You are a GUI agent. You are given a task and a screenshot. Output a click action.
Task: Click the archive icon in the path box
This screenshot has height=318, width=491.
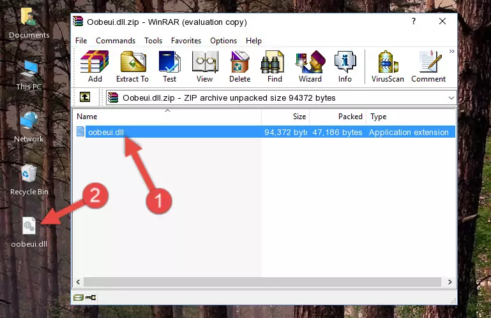point(113,98)
